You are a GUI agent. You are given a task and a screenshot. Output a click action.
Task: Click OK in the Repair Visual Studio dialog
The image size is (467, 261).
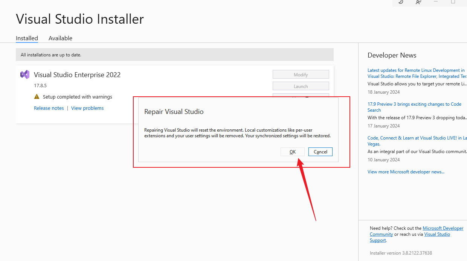click(x=293, y=152)
